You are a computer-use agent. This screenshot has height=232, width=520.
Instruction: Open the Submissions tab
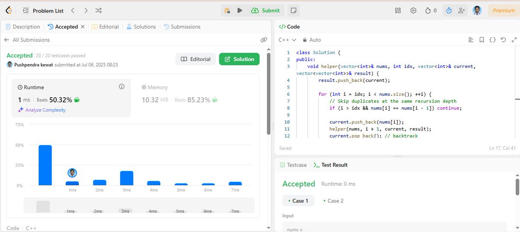click(x=182, y=27)
